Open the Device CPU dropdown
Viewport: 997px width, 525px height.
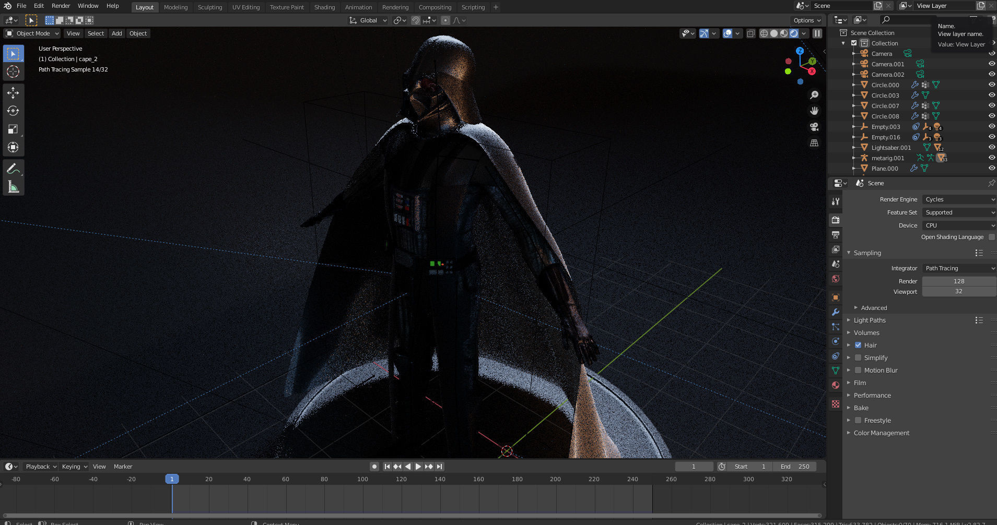pyautogui.click(x=959, y=225)
